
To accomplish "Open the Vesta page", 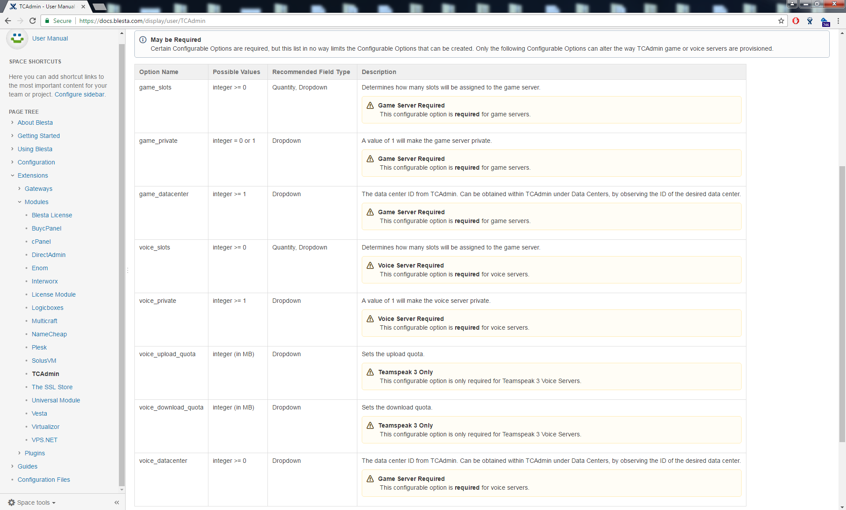I will [39, 413].
